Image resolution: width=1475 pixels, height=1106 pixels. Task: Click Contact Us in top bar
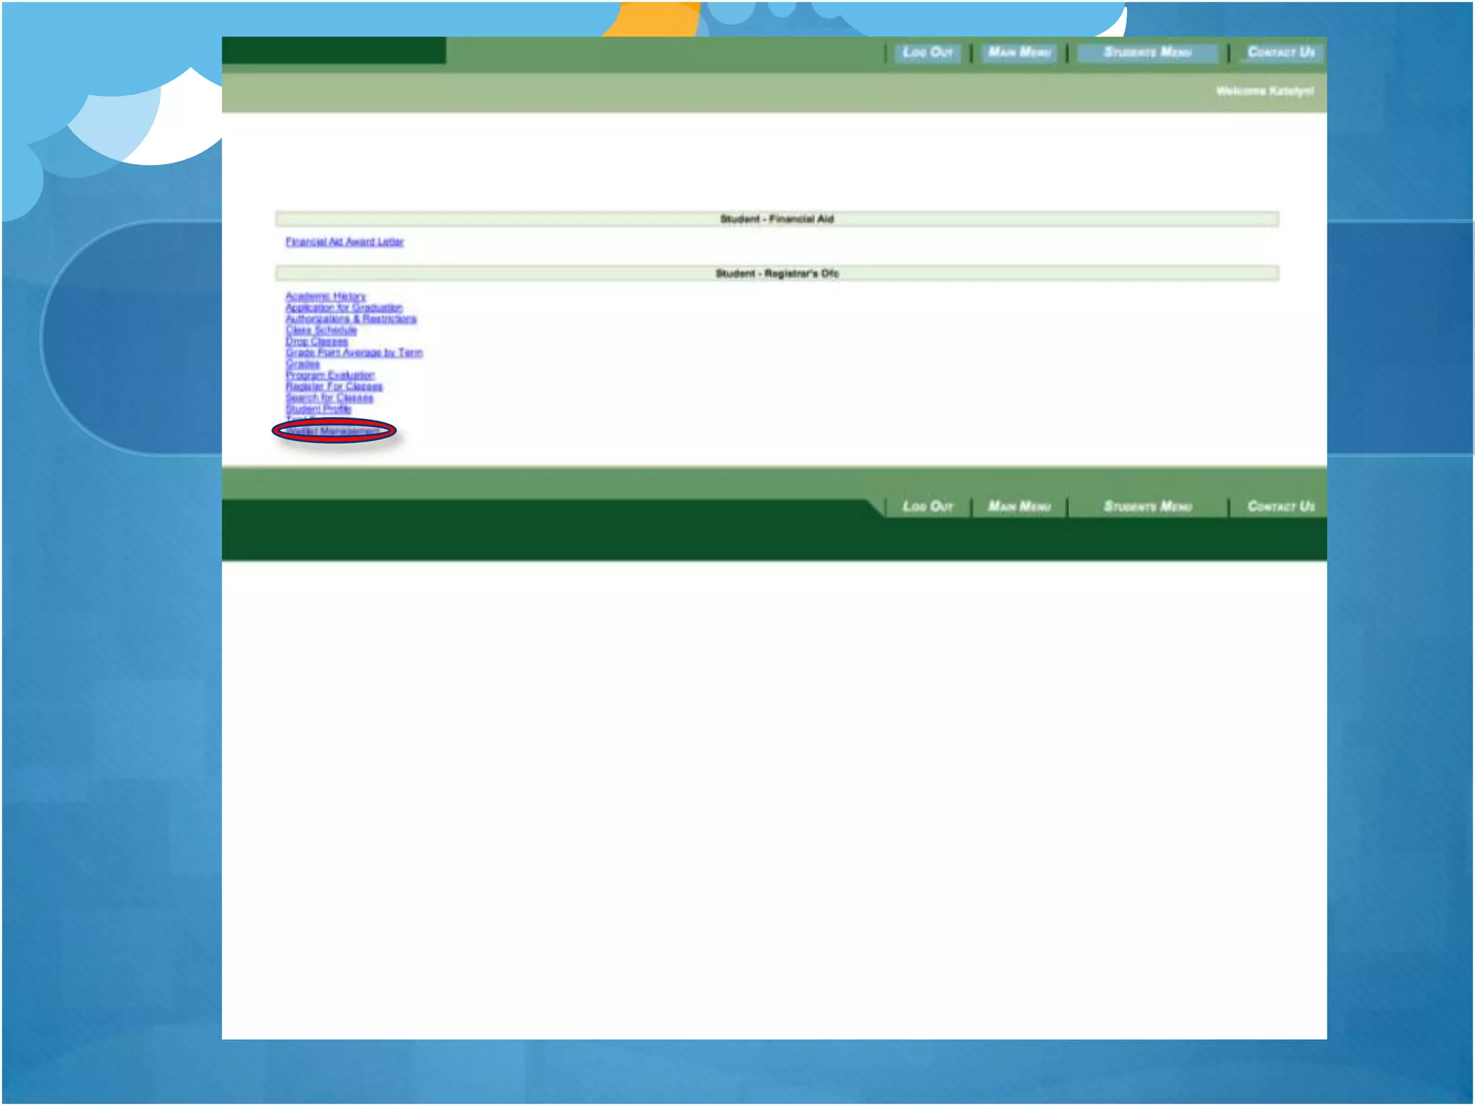pos(1281,53)
